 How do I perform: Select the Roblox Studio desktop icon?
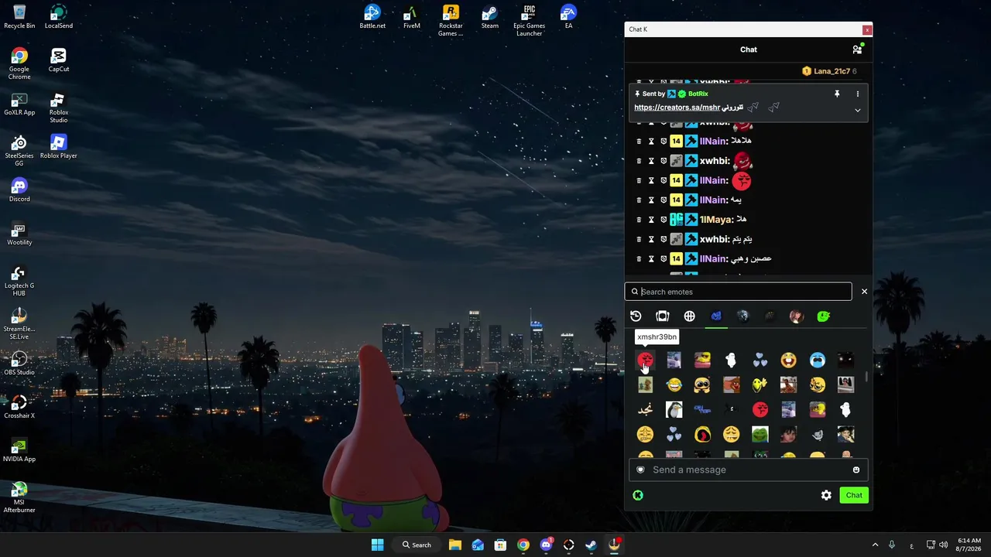pyautogui.click(x=59, y=108)
